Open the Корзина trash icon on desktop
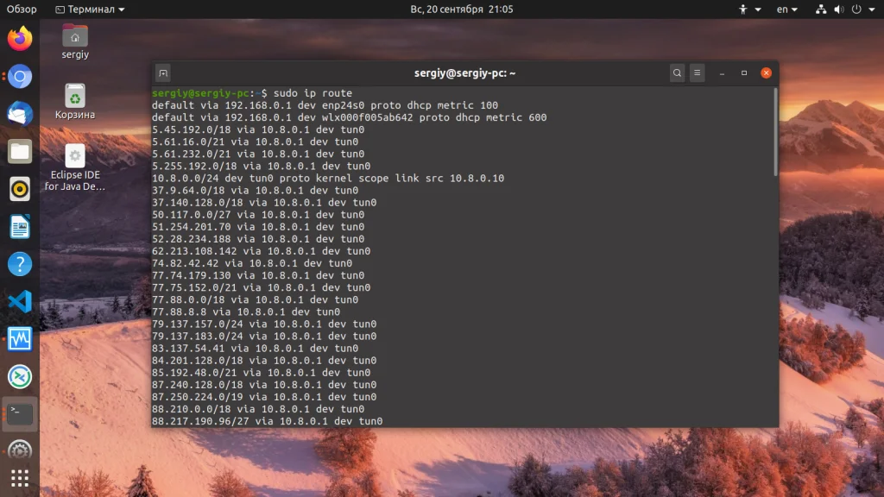This screenshot has height=497, width=884. pos(75,102)
